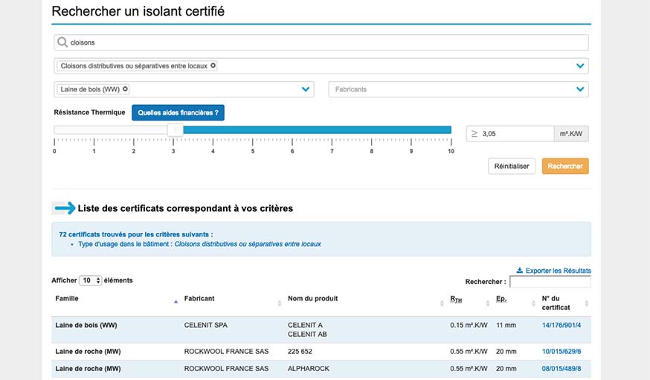The image size is (650, 380).
Task: Sort by Ep. using its sort arrows
Action: pyautogui.click(x=533, y=303)
